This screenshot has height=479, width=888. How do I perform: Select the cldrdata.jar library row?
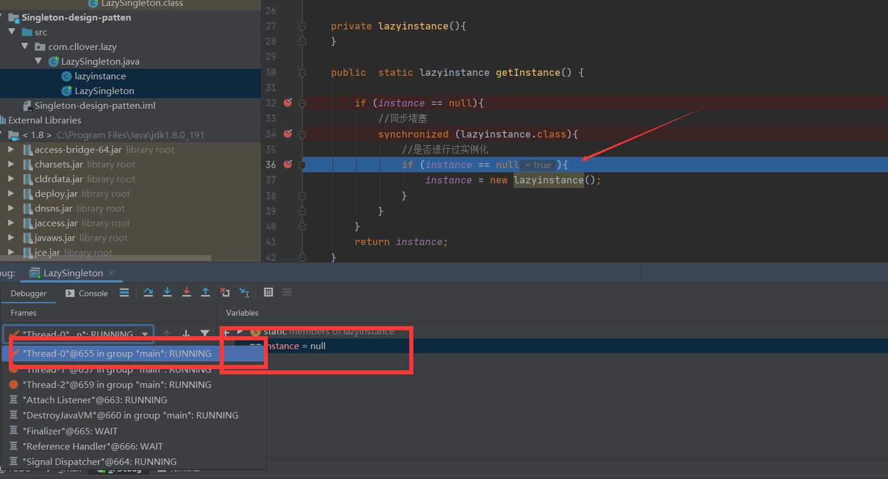click(x=130, y=179)
